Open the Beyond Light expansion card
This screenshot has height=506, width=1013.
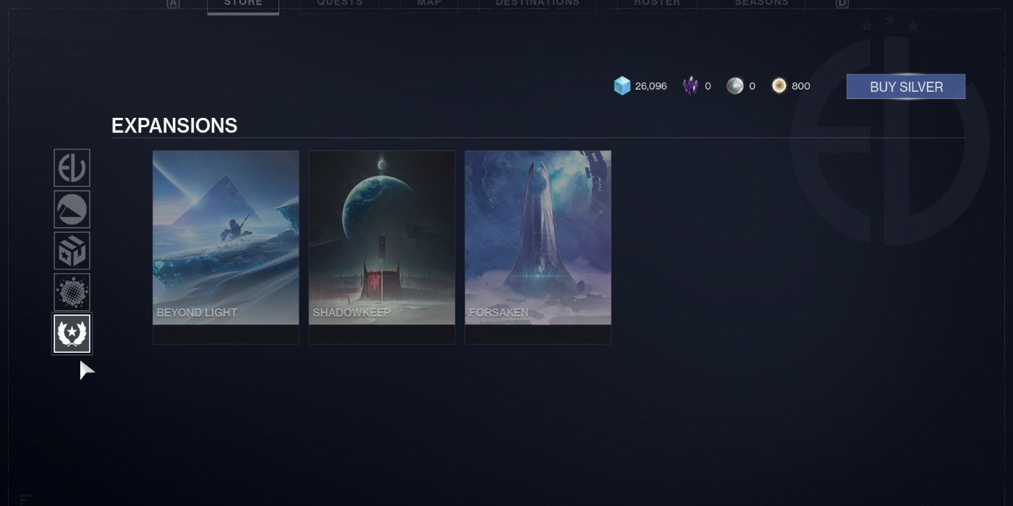226,239
